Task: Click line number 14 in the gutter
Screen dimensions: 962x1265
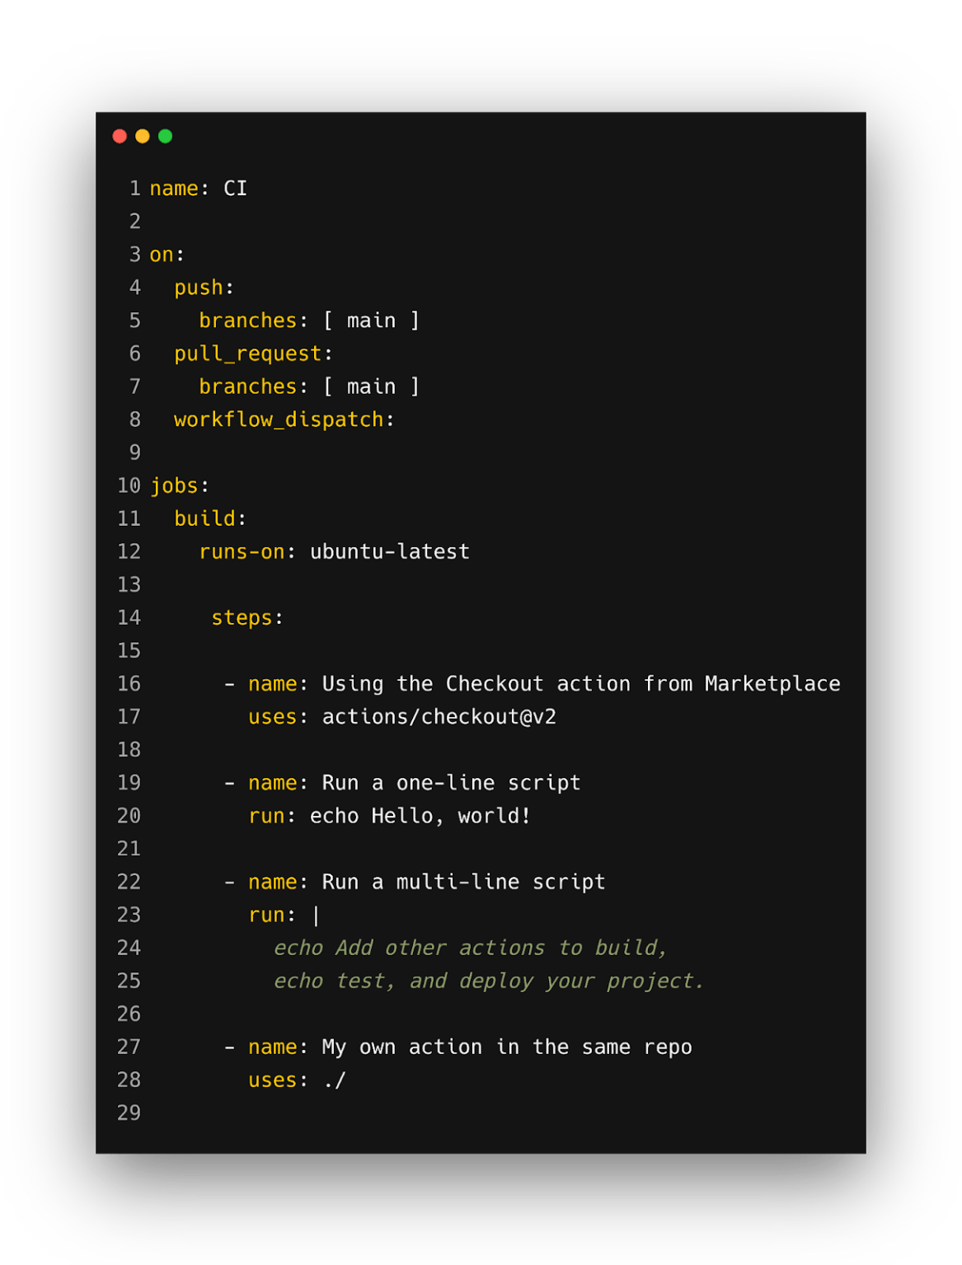Action: [129, 617]
